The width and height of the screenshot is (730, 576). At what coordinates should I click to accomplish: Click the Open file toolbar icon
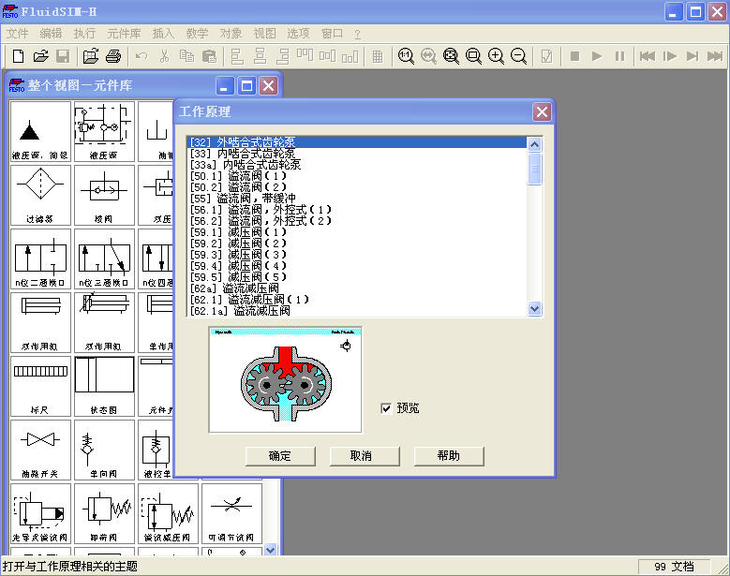(41, 56)
